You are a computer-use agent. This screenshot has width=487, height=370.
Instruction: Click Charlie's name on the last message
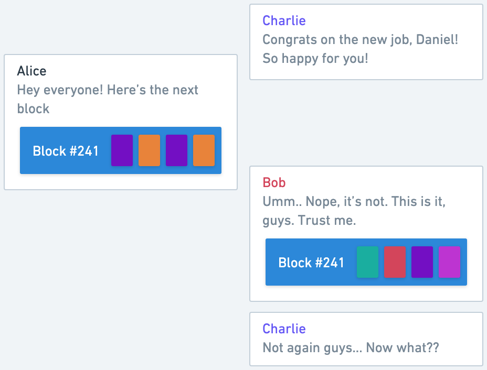coord(284,329)
